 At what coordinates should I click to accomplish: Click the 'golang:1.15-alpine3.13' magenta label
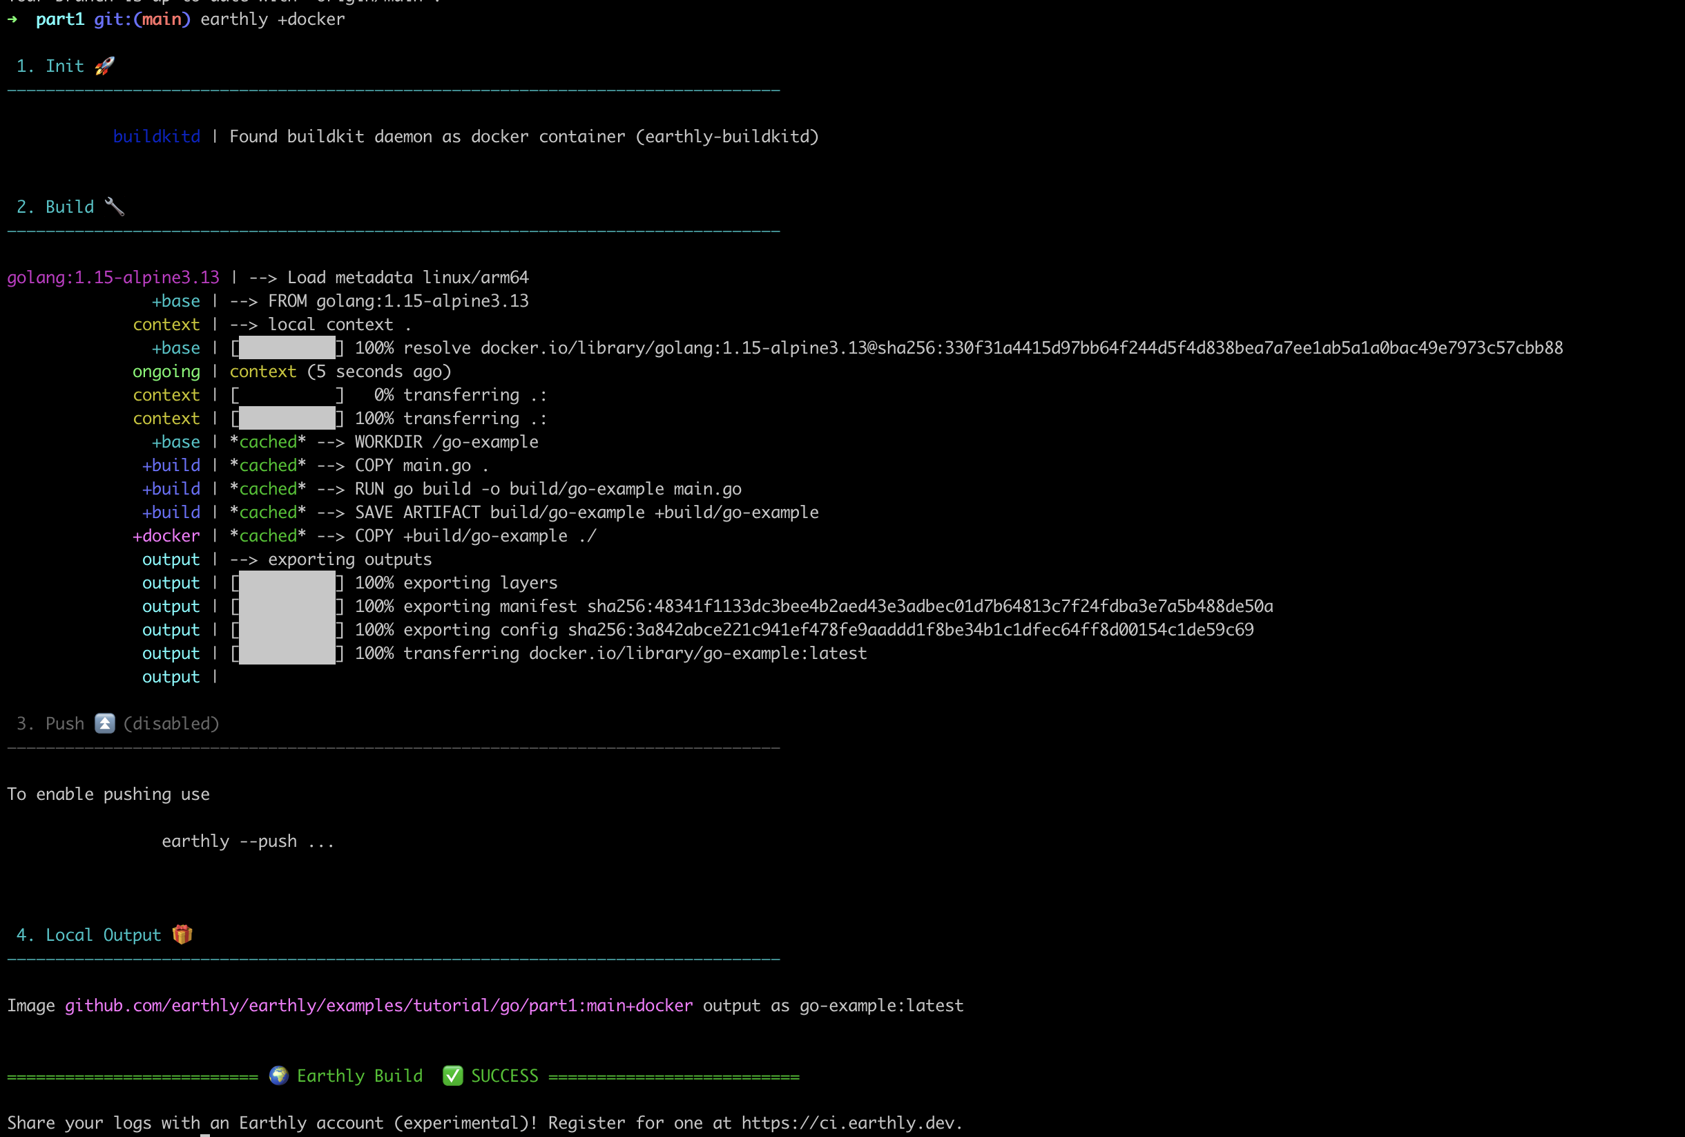click(x=113, y=278)
